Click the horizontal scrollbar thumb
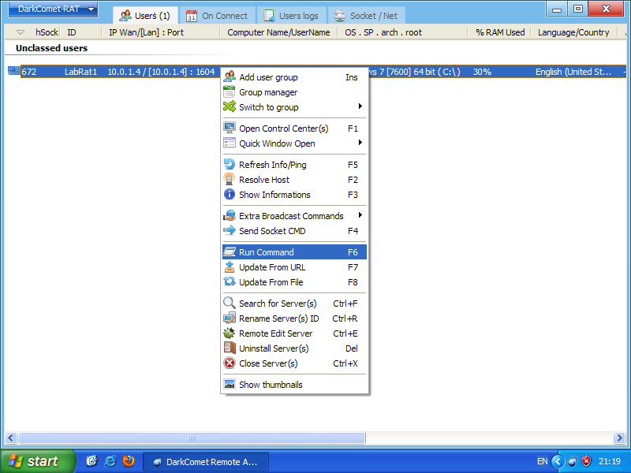631x473 pixels. pyautogui.click(x=192, y=438)
